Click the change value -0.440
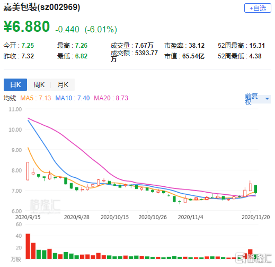This screenshot has height=267, width=275. pyautogui.click(x=67, y=29)
